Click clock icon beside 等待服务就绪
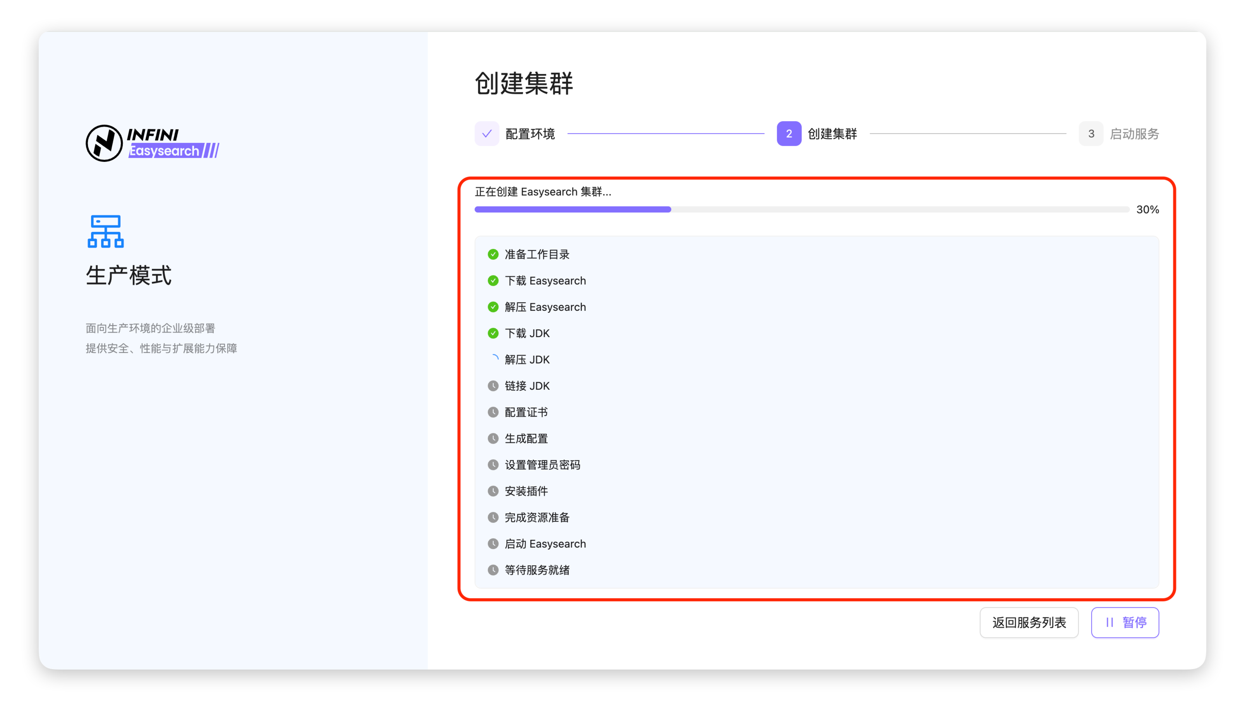Screen dimensions: 1245x716 pyautogui.click(x=493, y=570)
